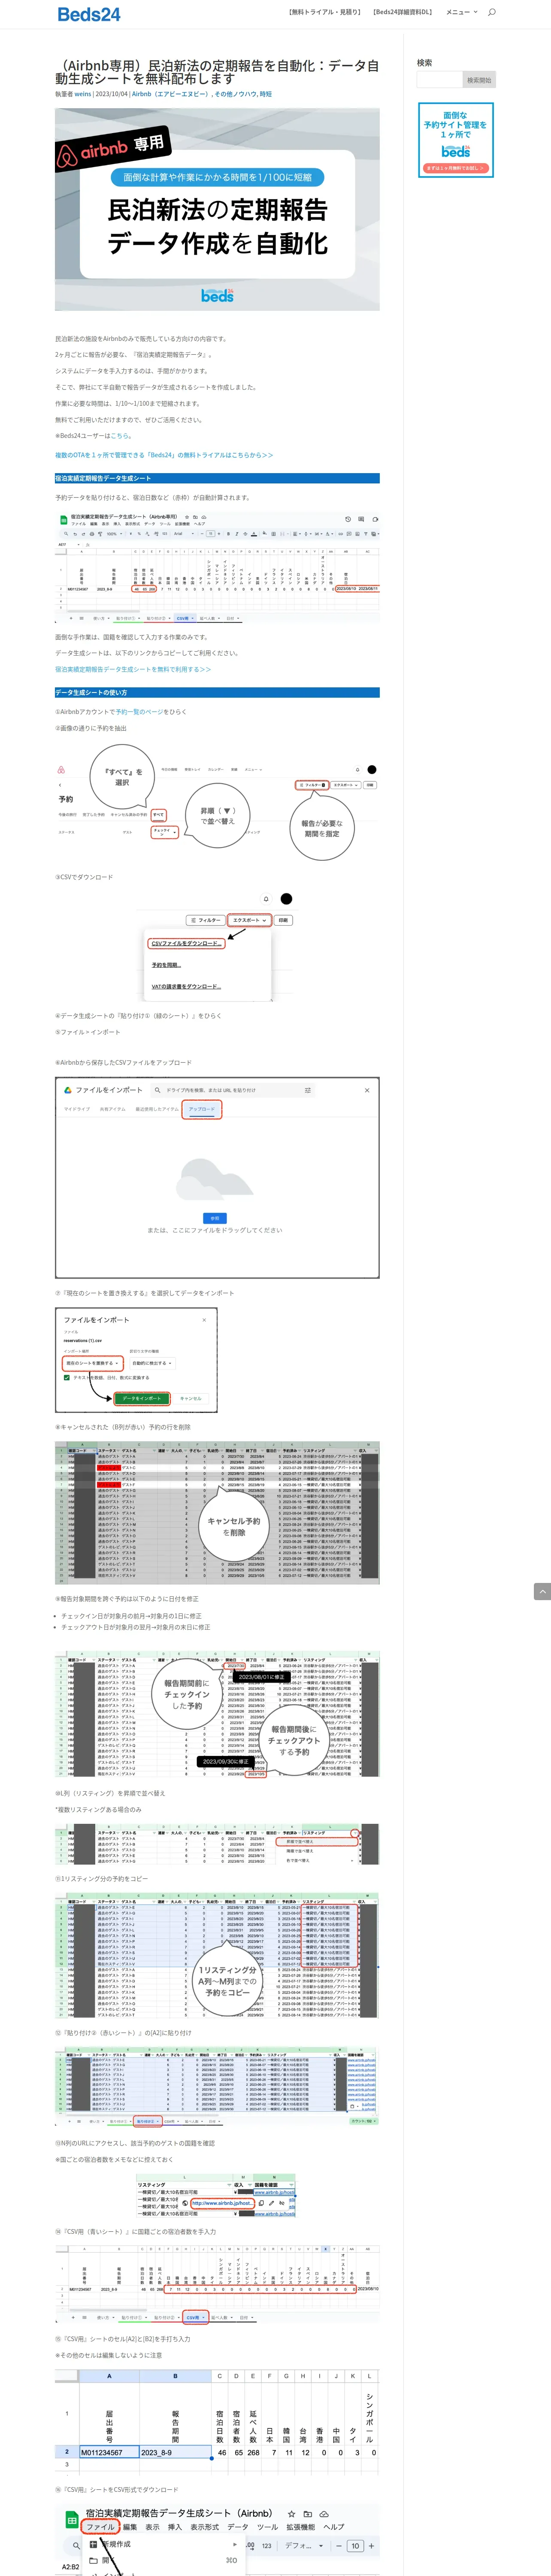This screenshot has width=551, height=2576.
Task: Click the article title （Airbnb専用）民泊新法の定期報告
Action: (217, 72)
